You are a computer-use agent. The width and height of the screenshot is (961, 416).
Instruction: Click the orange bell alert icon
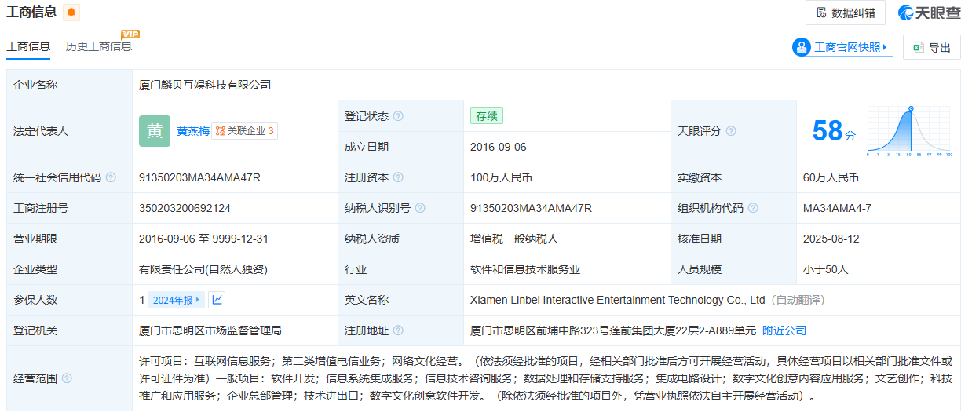click(x=71, y=13)
